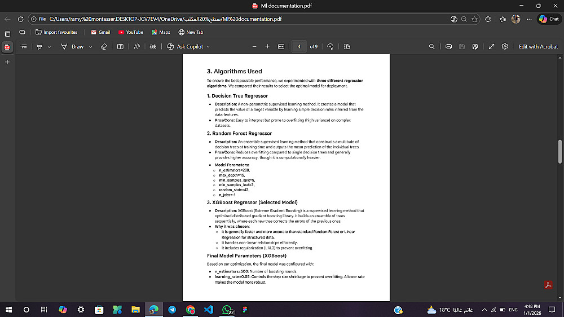Activate the Draw tool
Screen dimensions: 564x317
click(72, 46)
